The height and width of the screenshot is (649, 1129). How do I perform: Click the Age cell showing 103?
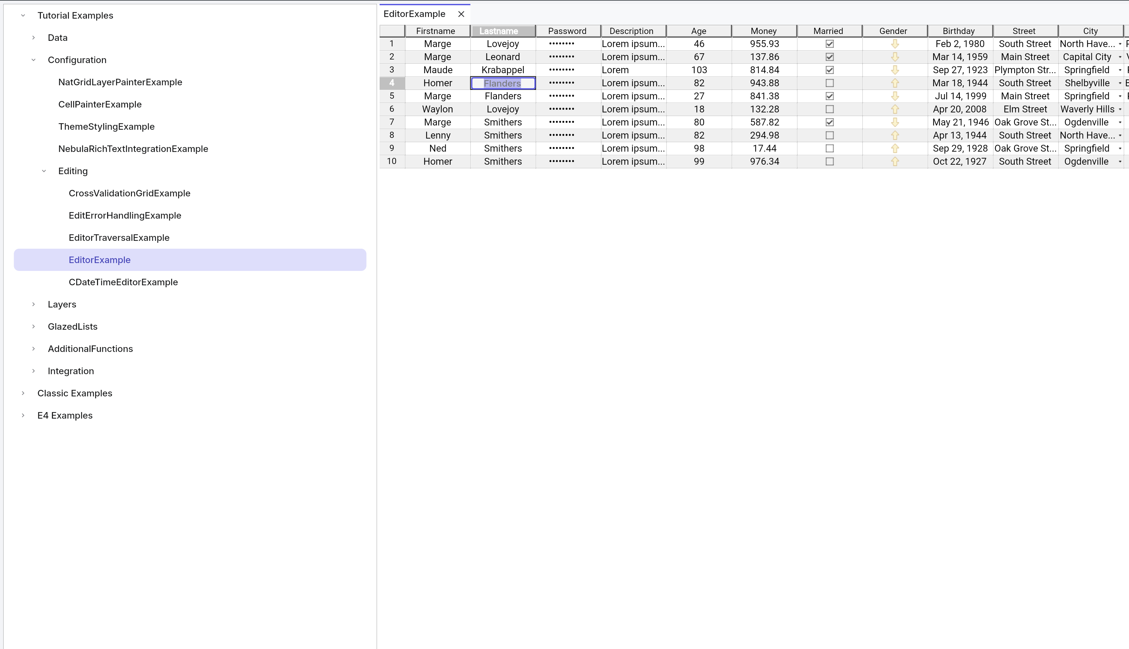(x=699, y=70)
